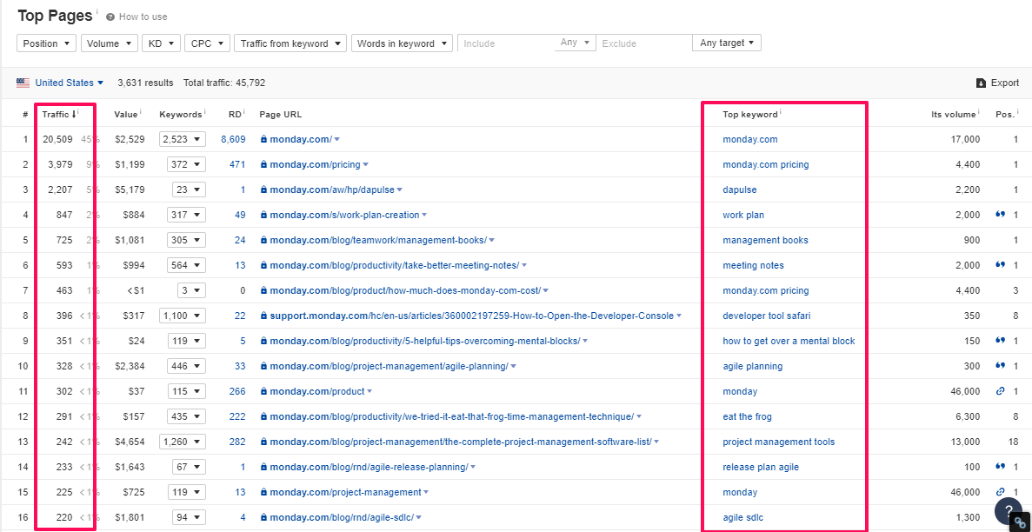Expand the Traffic from keyword filter
The image size is (1032, 532).
click(290, 43)
